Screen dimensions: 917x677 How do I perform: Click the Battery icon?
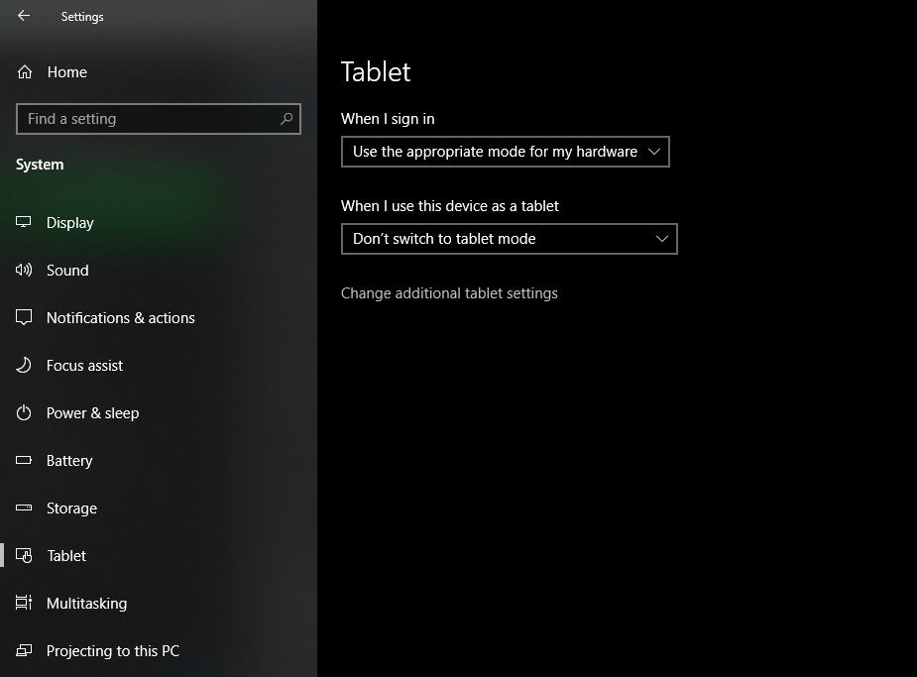[23, 460]
